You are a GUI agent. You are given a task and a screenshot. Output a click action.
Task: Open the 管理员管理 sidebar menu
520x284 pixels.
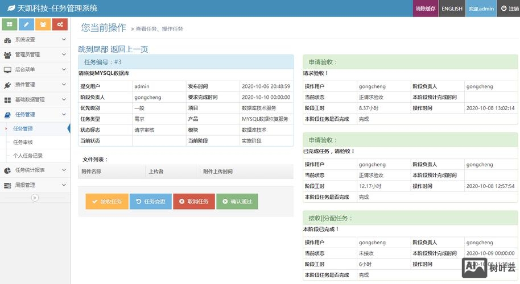[x=35, y=55]
